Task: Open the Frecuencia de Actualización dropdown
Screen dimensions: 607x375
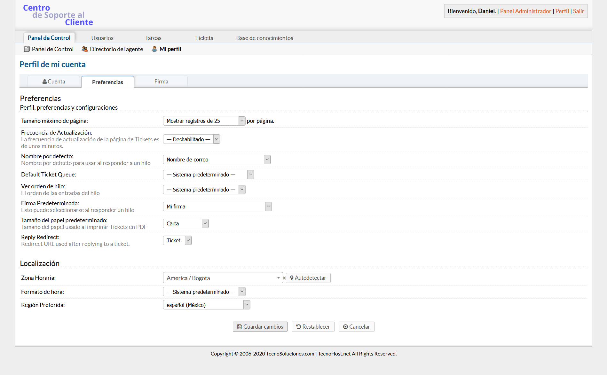Action: click(x=192, y=139)
